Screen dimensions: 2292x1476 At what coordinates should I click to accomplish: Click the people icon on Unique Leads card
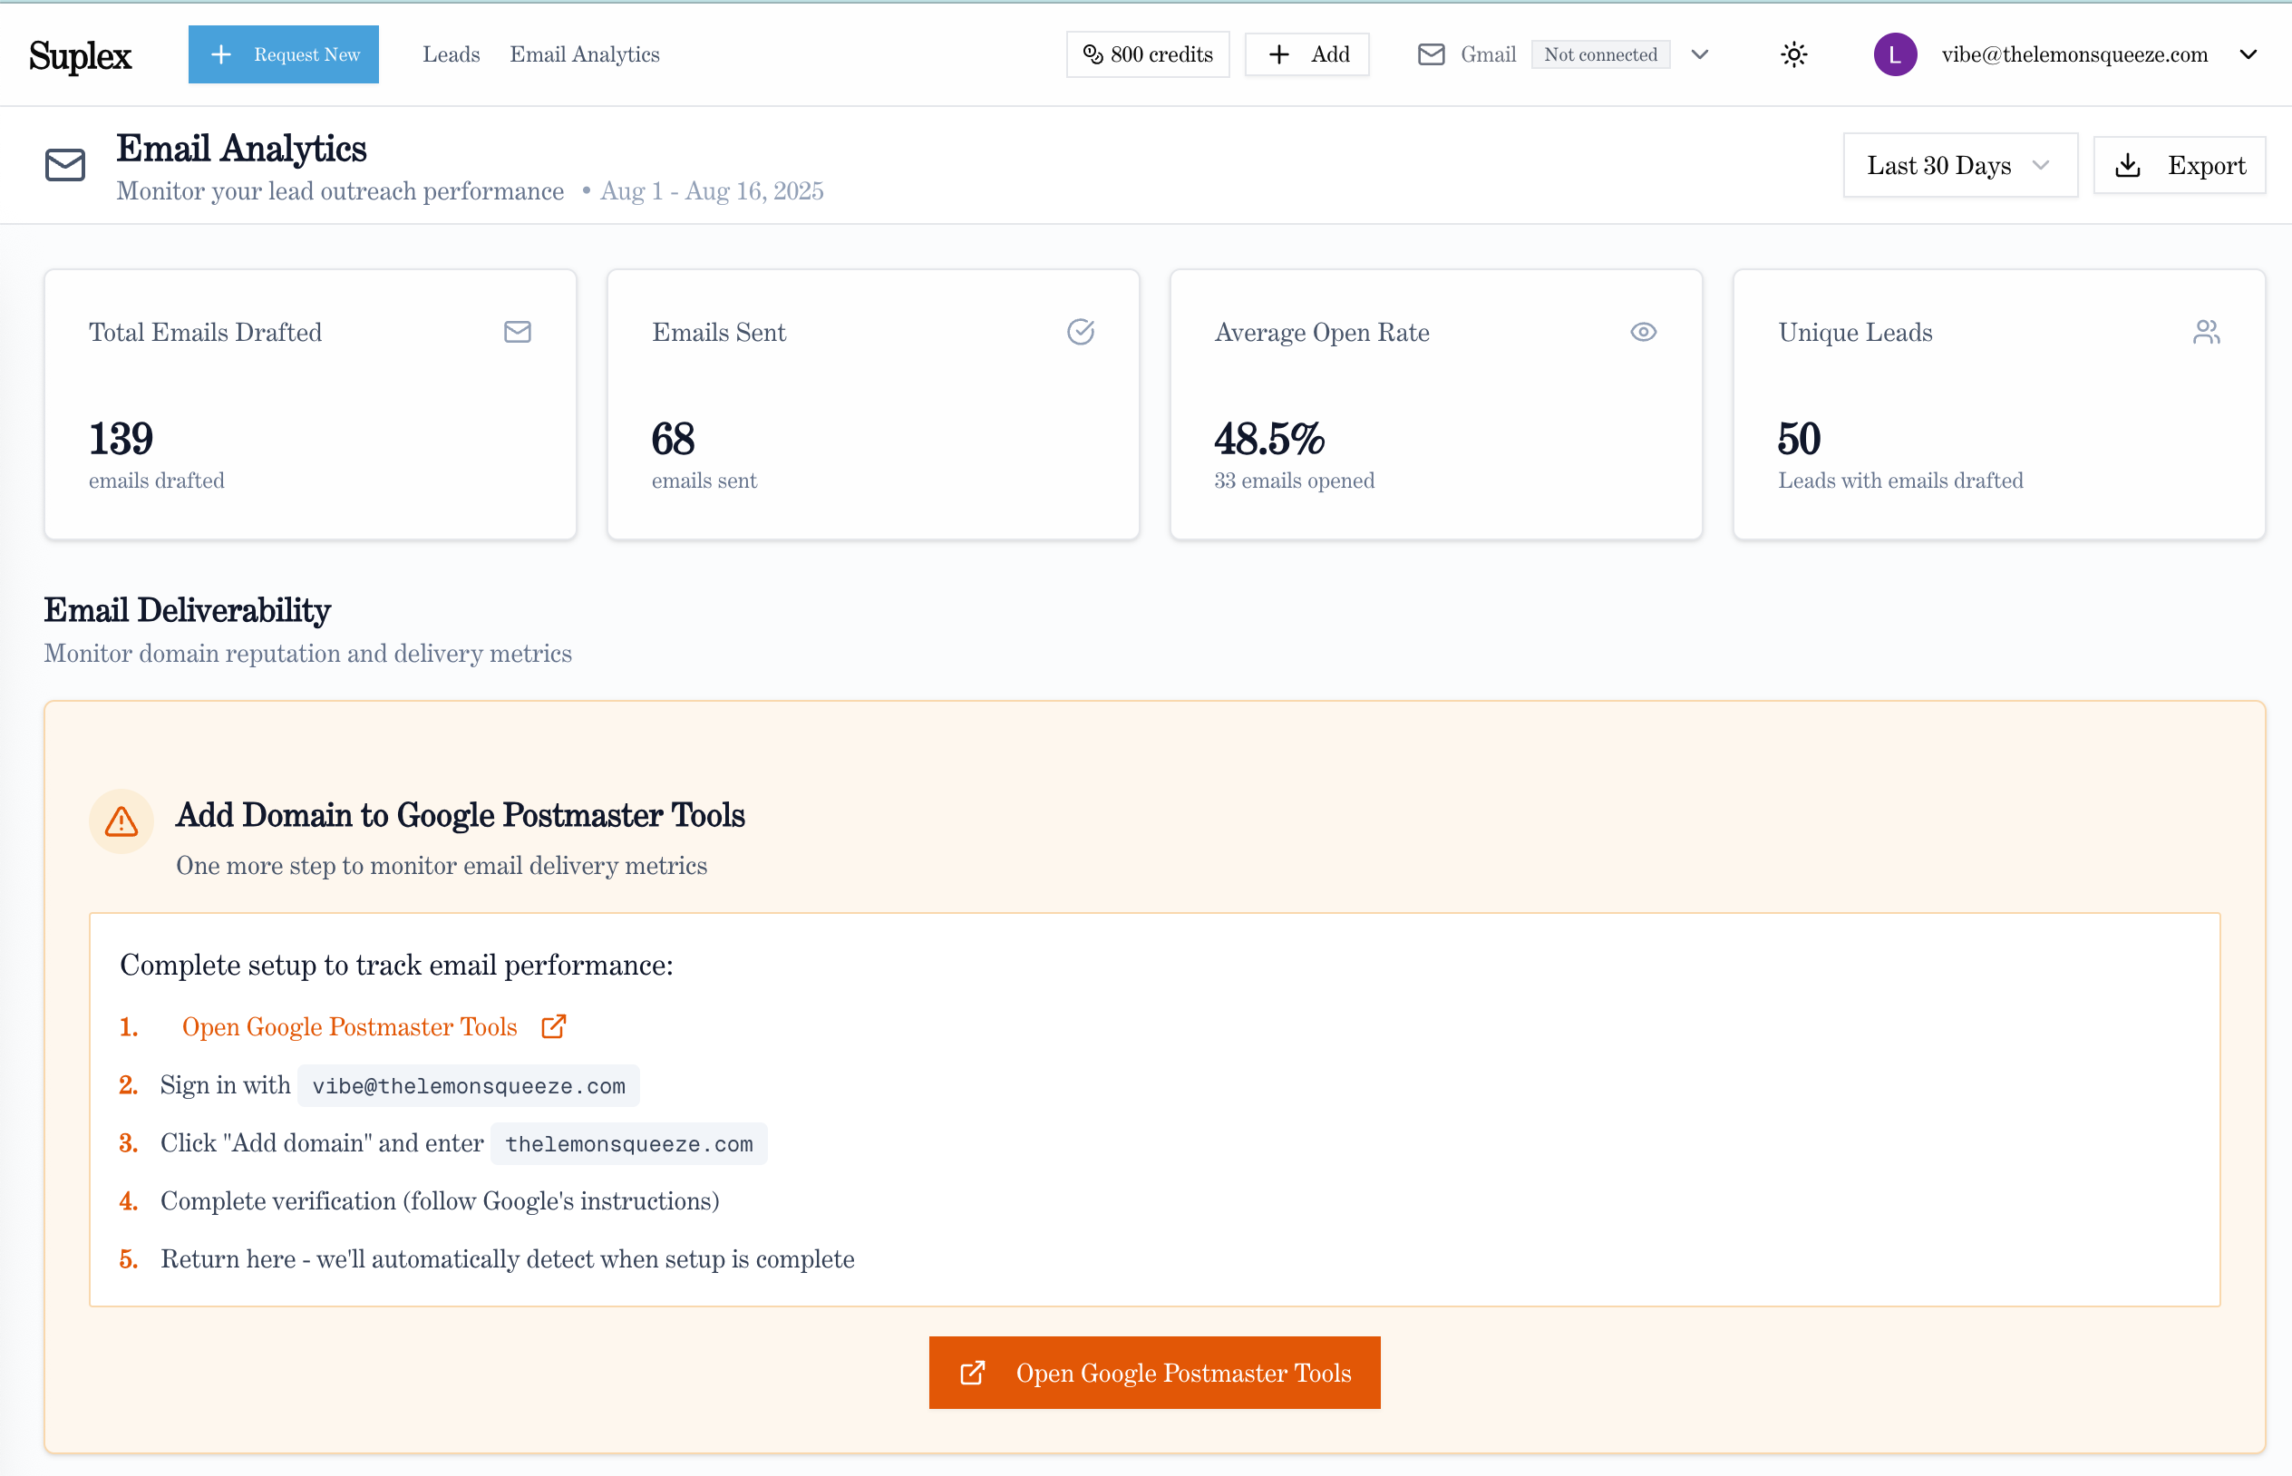coord(2208,332)
